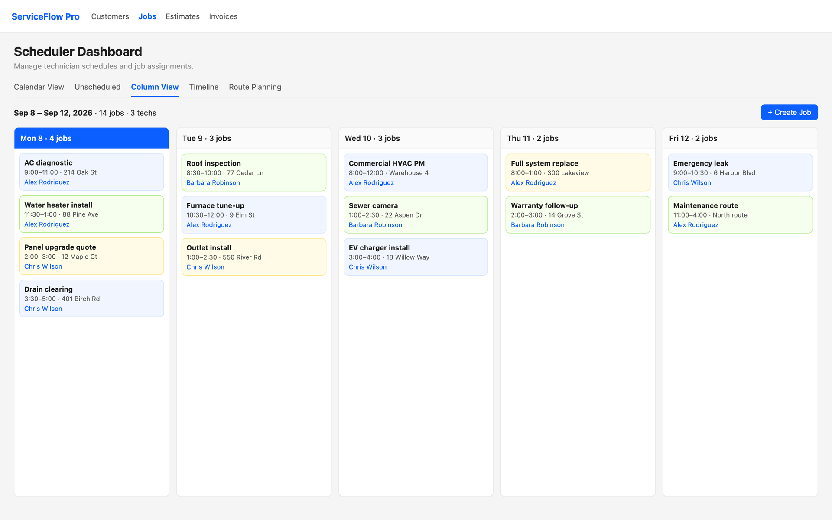Select the Column View tab
Image resolution: width=832 pixels, height=520 pixels.
coord(155,87)
